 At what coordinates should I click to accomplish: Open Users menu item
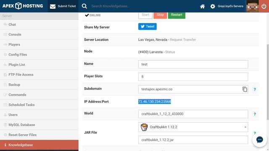click(39, 115)
